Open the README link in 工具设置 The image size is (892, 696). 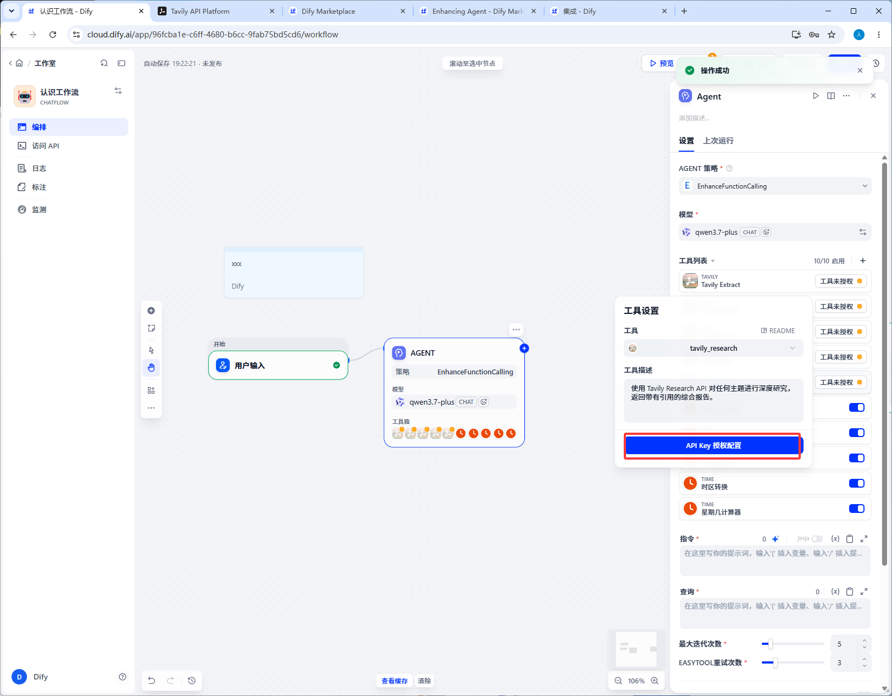pos(778,330)
